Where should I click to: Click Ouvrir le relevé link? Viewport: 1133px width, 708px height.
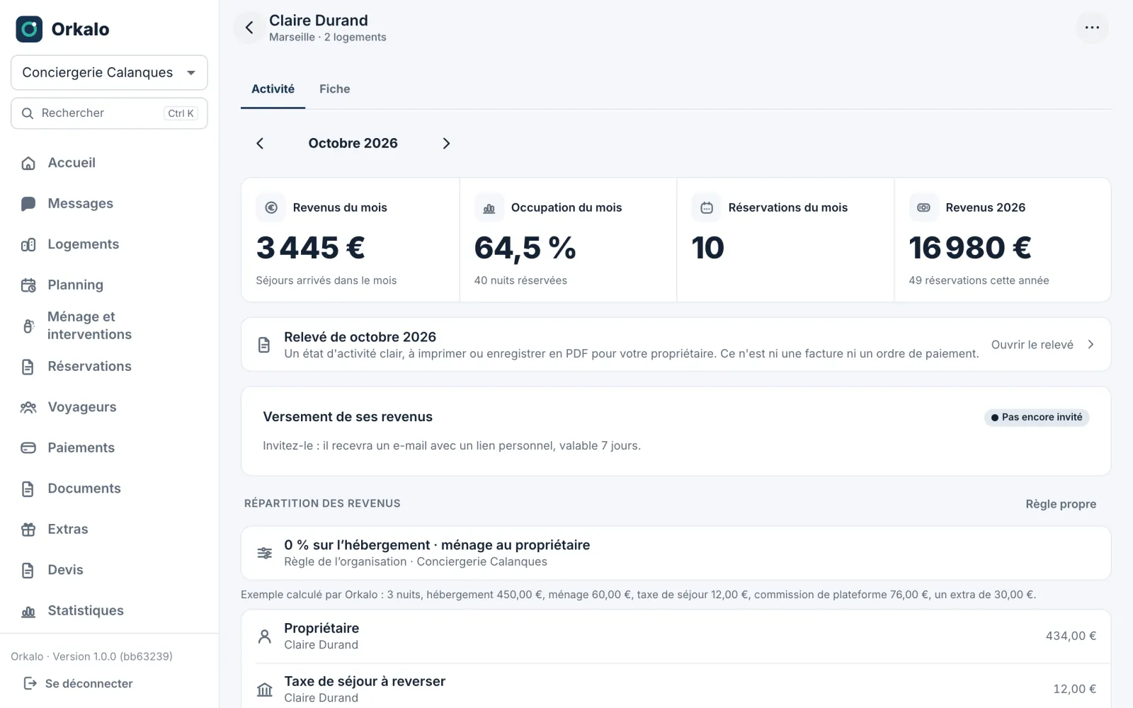[x=1043, y=345]
